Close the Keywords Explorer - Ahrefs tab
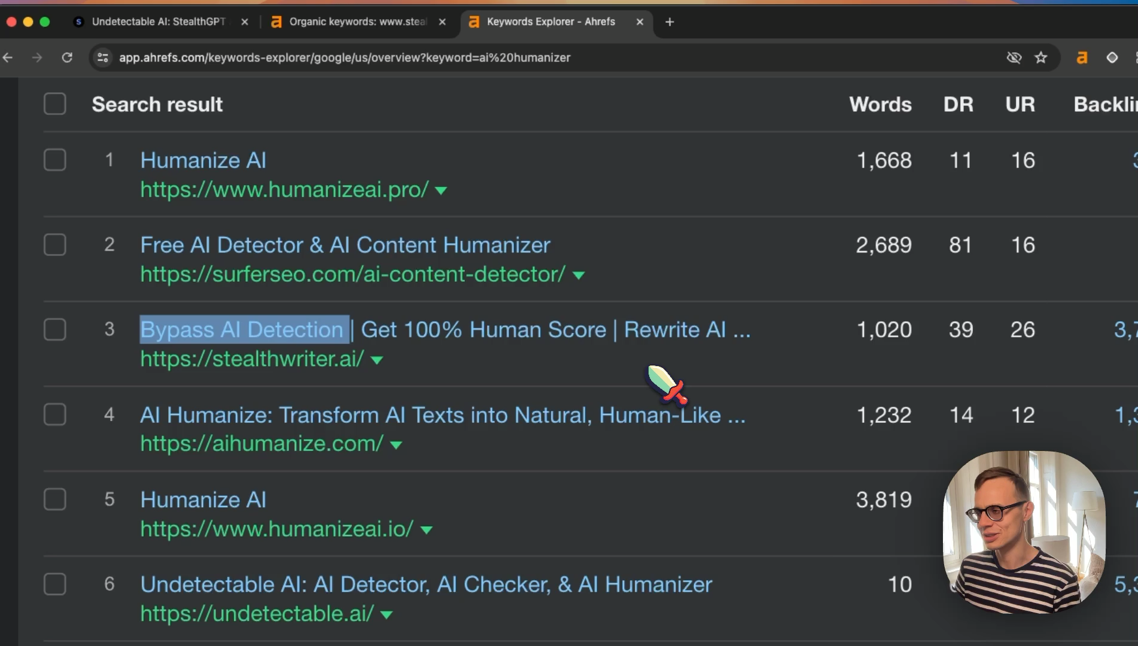Image resolution: width=1138 pixels, height=646 pixels. coord(640,22)
